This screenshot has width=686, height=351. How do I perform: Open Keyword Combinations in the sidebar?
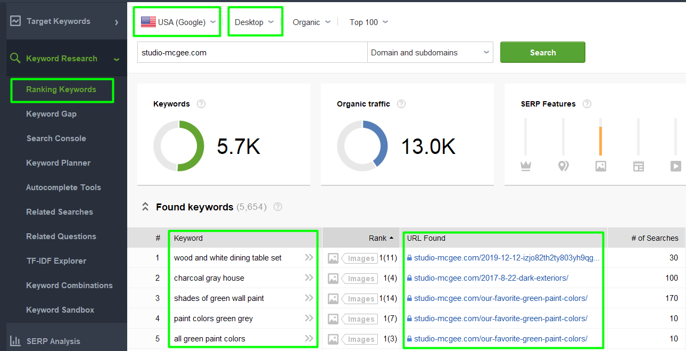coord(69,285)
